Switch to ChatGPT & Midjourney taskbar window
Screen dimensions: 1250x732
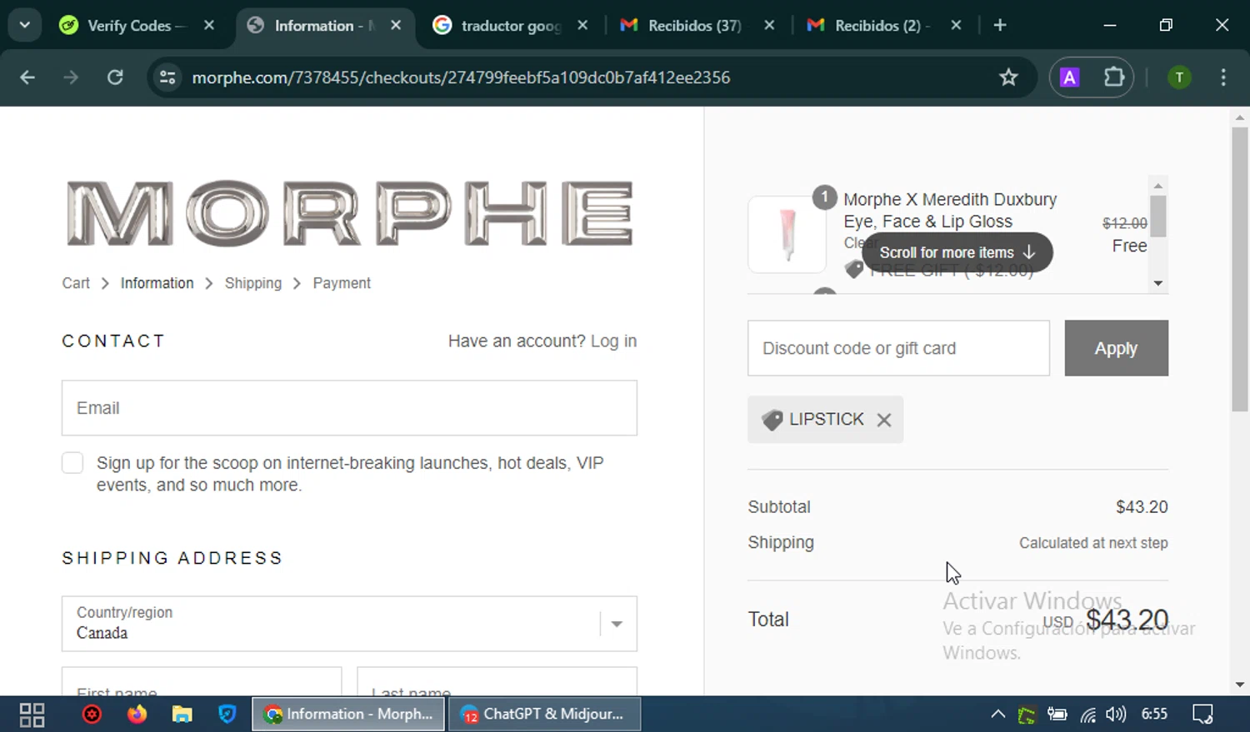[545, 715]
